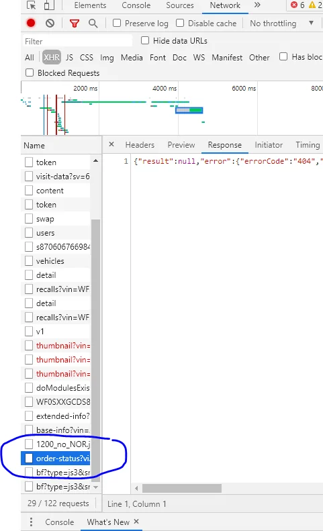Click the response horizontal scrollbar thumb

coord(182,488)
